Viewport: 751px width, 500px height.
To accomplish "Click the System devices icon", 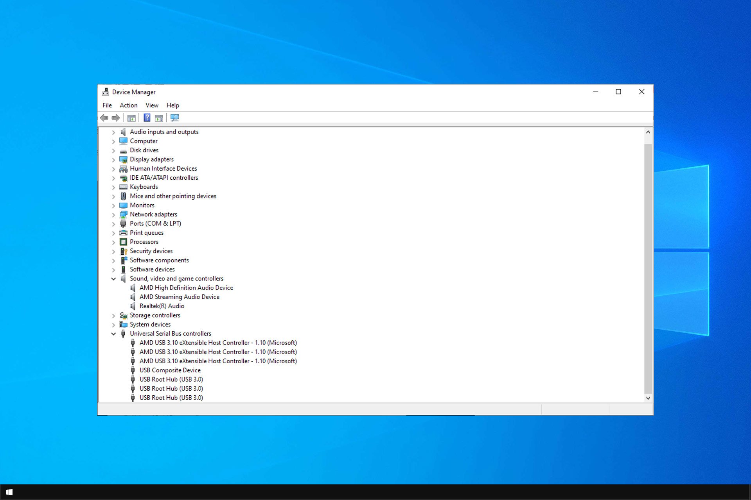I will click(123, 325).
